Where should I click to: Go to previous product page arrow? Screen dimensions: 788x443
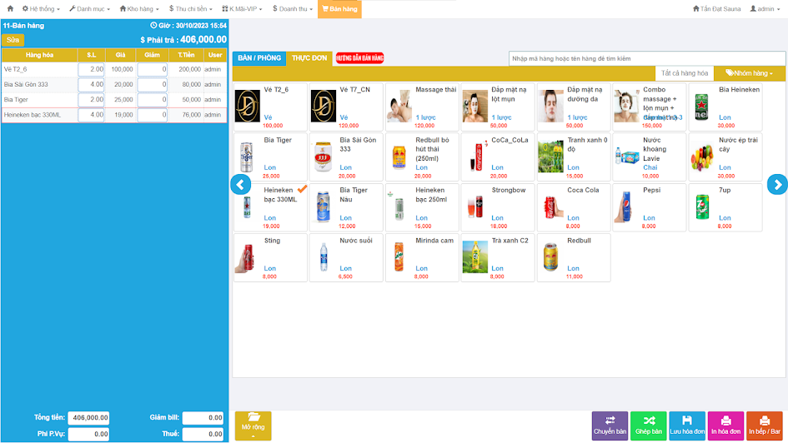click(241, 185)
